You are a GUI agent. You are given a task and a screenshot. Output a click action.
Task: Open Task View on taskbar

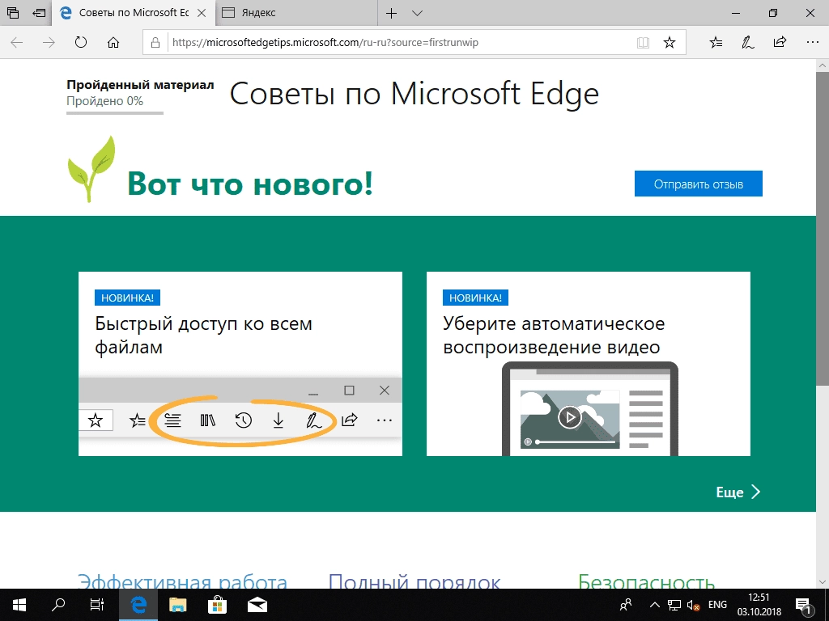coord(97,605)
